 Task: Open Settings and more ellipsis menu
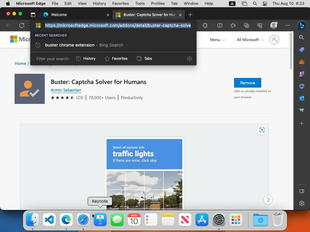tap(288, 25)
